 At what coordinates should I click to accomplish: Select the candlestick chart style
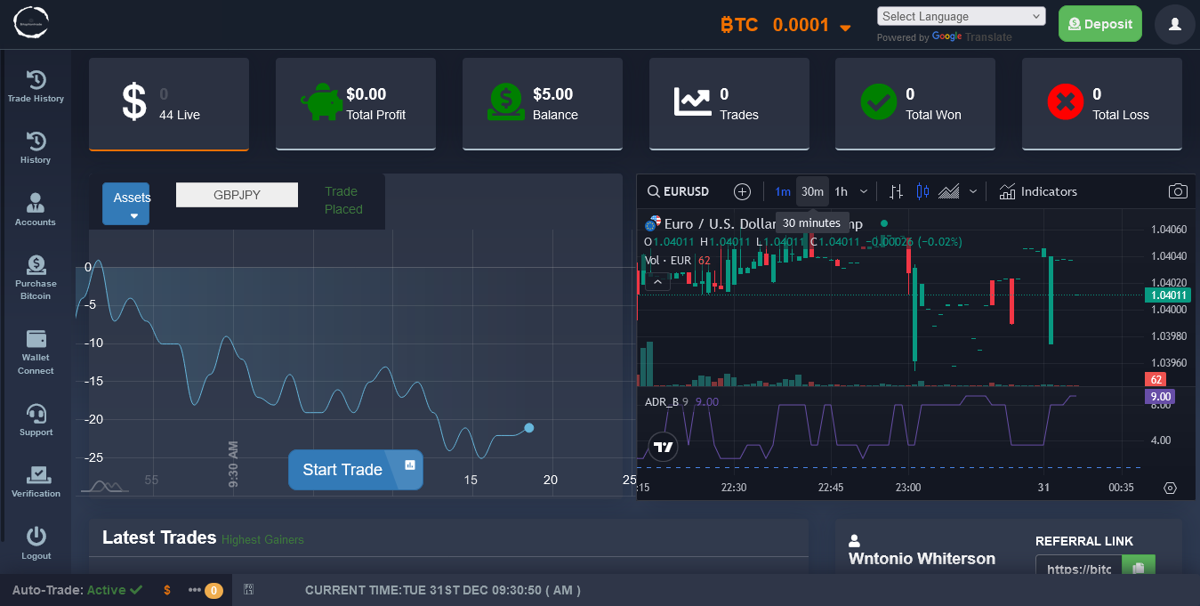(922, 191)
